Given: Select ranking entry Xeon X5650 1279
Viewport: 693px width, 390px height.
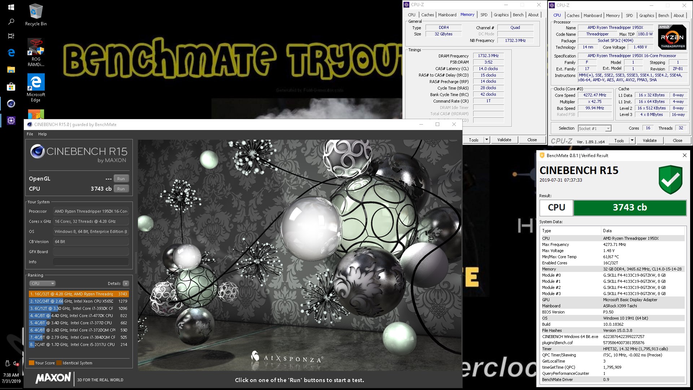Looking at the screenshot, I should coord(79,301).
